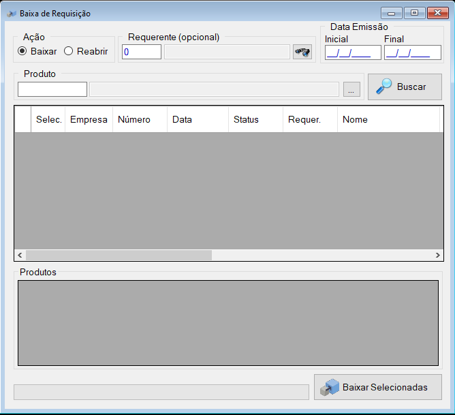Screen dimensions: 455x415
Task: Click the binoculars search icon for Requerente
Action: (x=302, y=52)
